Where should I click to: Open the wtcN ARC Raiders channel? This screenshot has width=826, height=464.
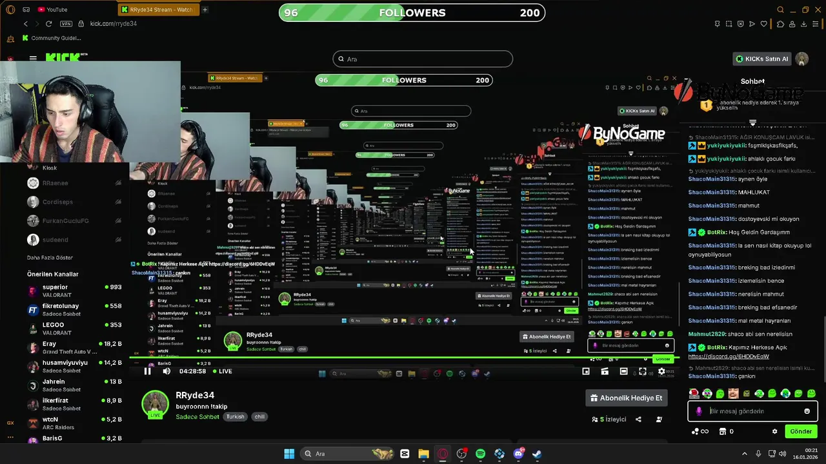74,423
